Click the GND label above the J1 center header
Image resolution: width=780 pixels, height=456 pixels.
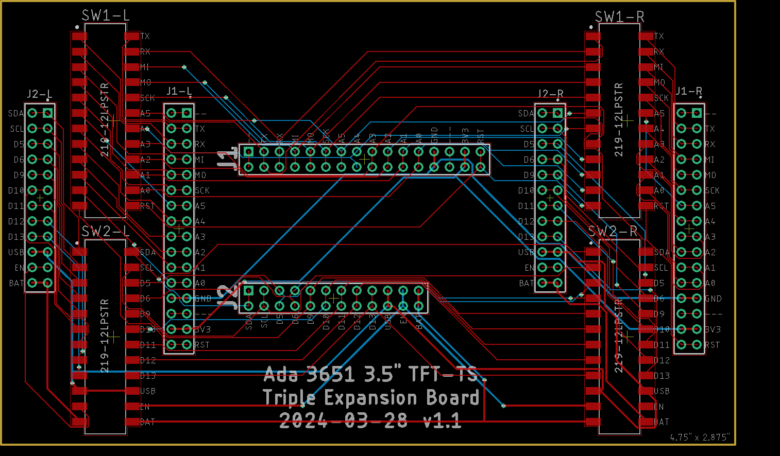pyautogui.click(x=434, y=135)
